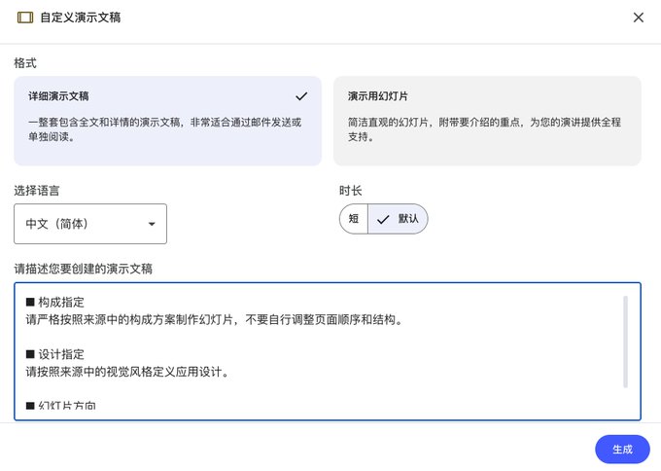Click the presentation icon beside 自定义演示文稿
The height and width of the screenshot is (471, 661).
pos(25,18)
